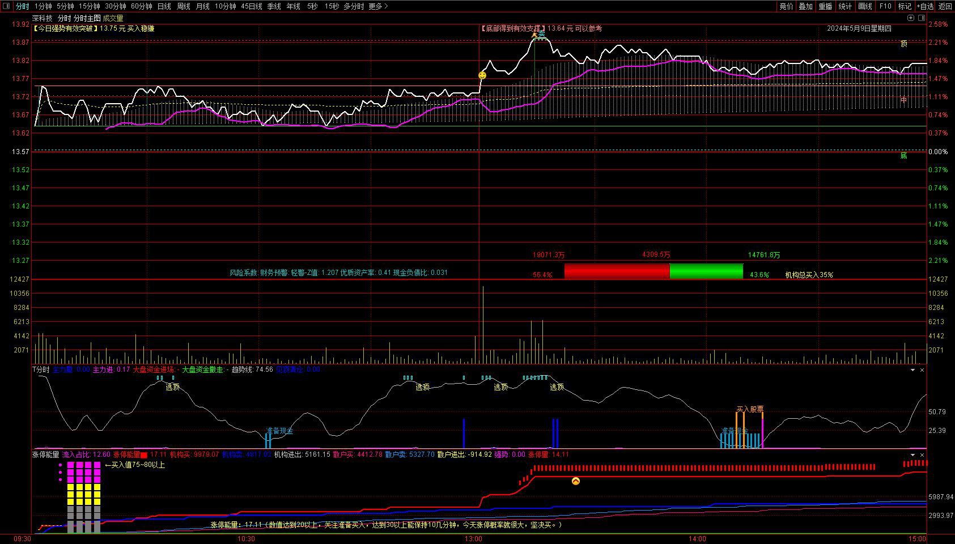Open the 日线 daily chart
955x544 pixels.
click(x=164, y=6)
